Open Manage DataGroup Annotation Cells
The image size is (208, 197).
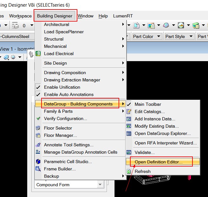81,152
